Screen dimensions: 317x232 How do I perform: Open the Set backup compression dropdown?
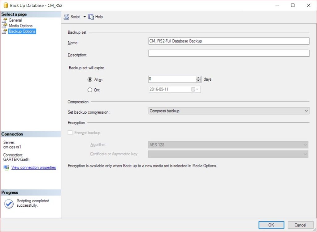coord(306,111)
